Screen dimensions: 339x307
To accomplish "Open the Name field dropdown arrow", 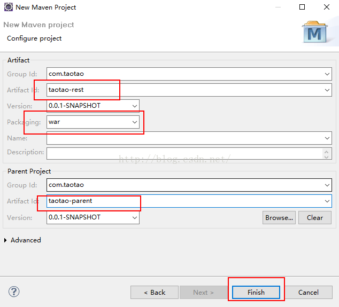I will [x=327, y=138].
